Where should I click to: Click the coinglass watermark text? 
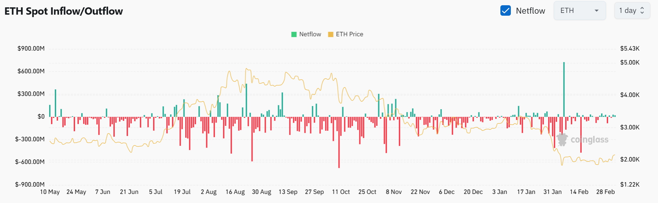tap(589, 140)
